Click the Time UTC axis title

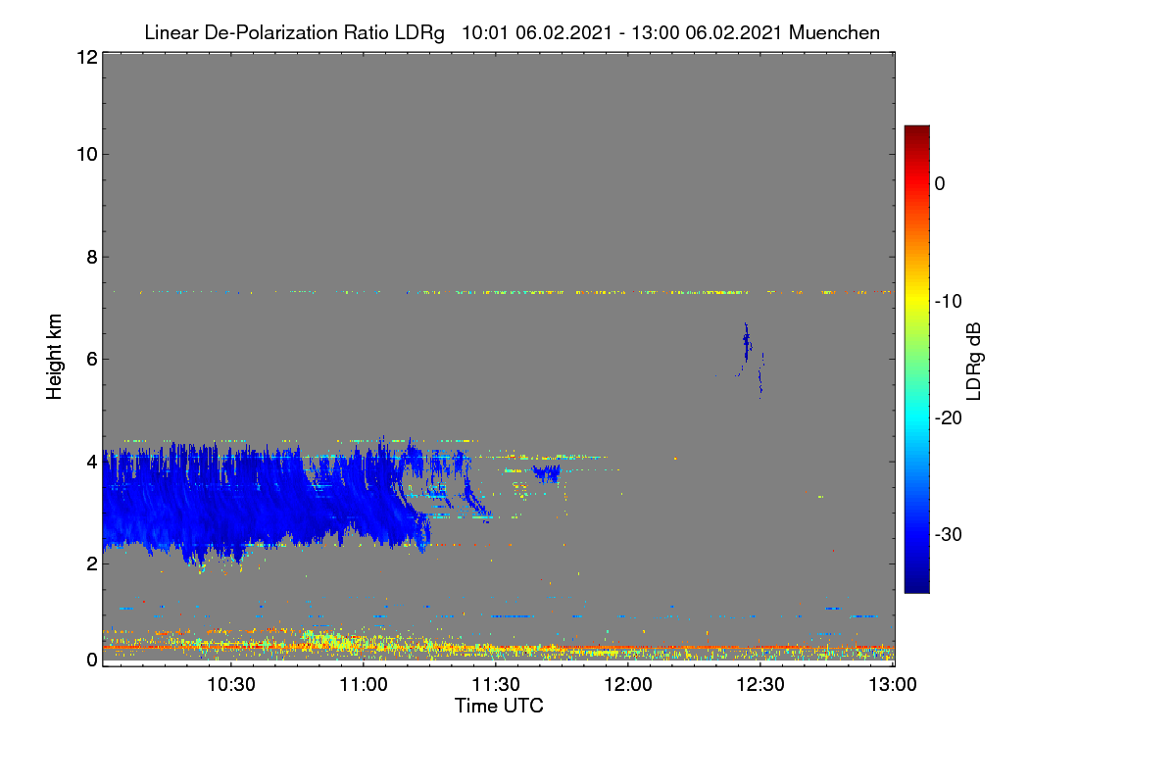pyautogui.click(x=499, y=706)
